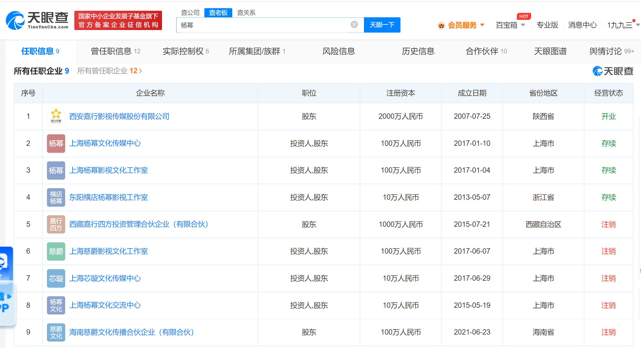Click the 百宝箱 header label
641x348 pixels.
click(x=507, y=25)
